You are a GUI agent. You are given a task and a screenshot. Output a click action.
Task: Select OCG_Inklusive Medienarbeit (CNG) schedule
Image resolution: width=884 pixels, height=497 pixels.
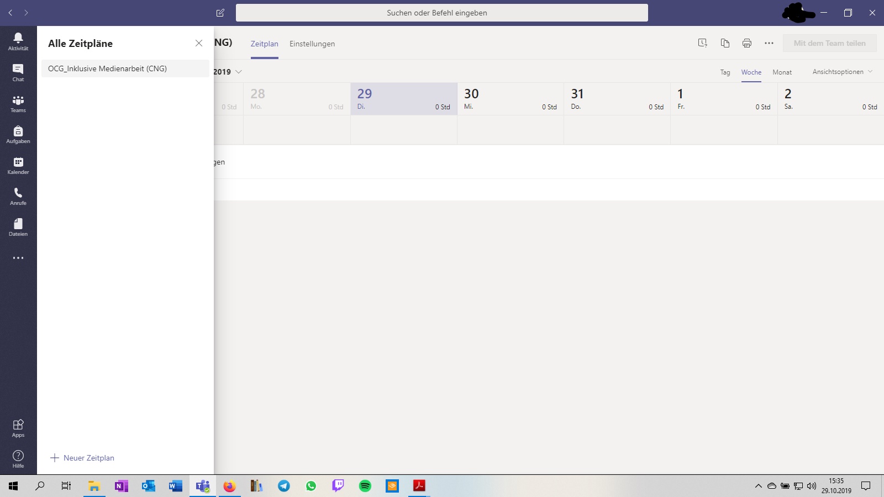tap(125, 68)
